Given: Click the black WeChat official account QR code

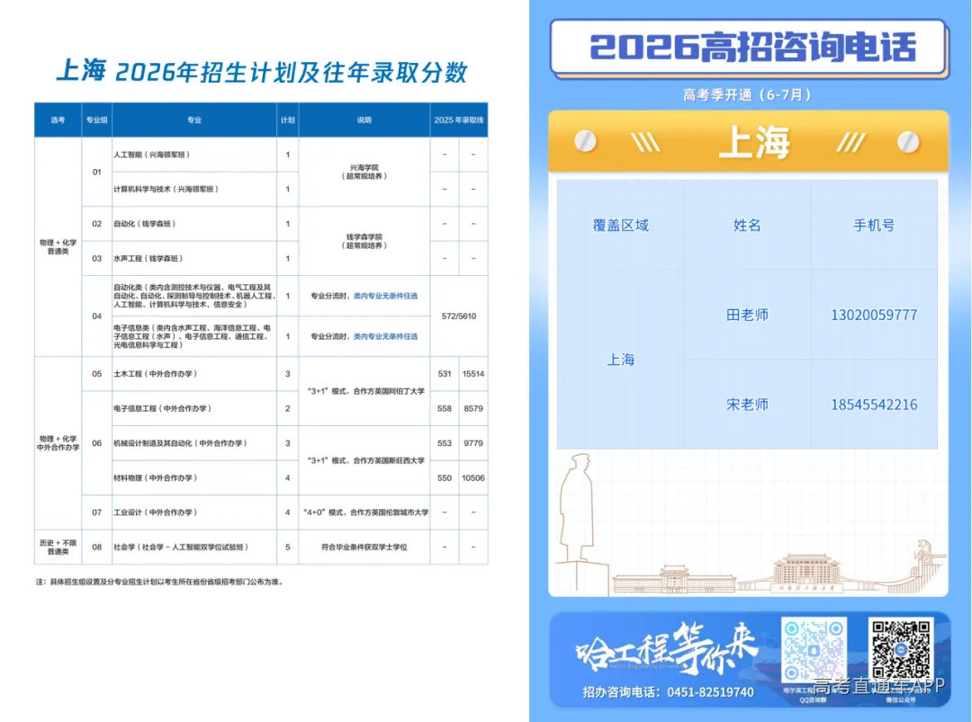Looking at the screenshot, I should coord(901,650).
